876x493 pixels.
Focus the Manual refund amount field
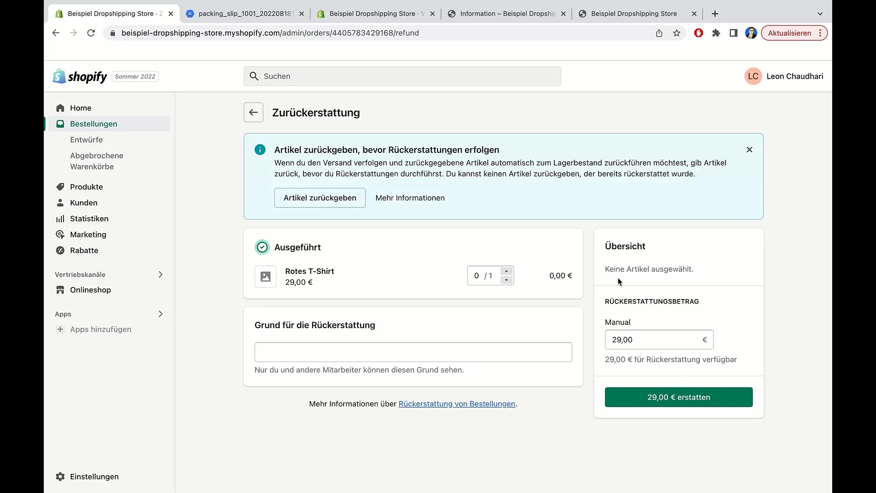click(x=659, y=340)
